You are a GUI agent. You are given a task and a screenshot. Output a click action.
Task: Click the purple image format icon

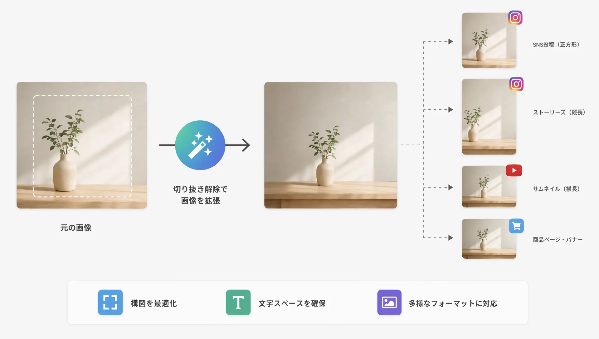(x=389, y=302)
